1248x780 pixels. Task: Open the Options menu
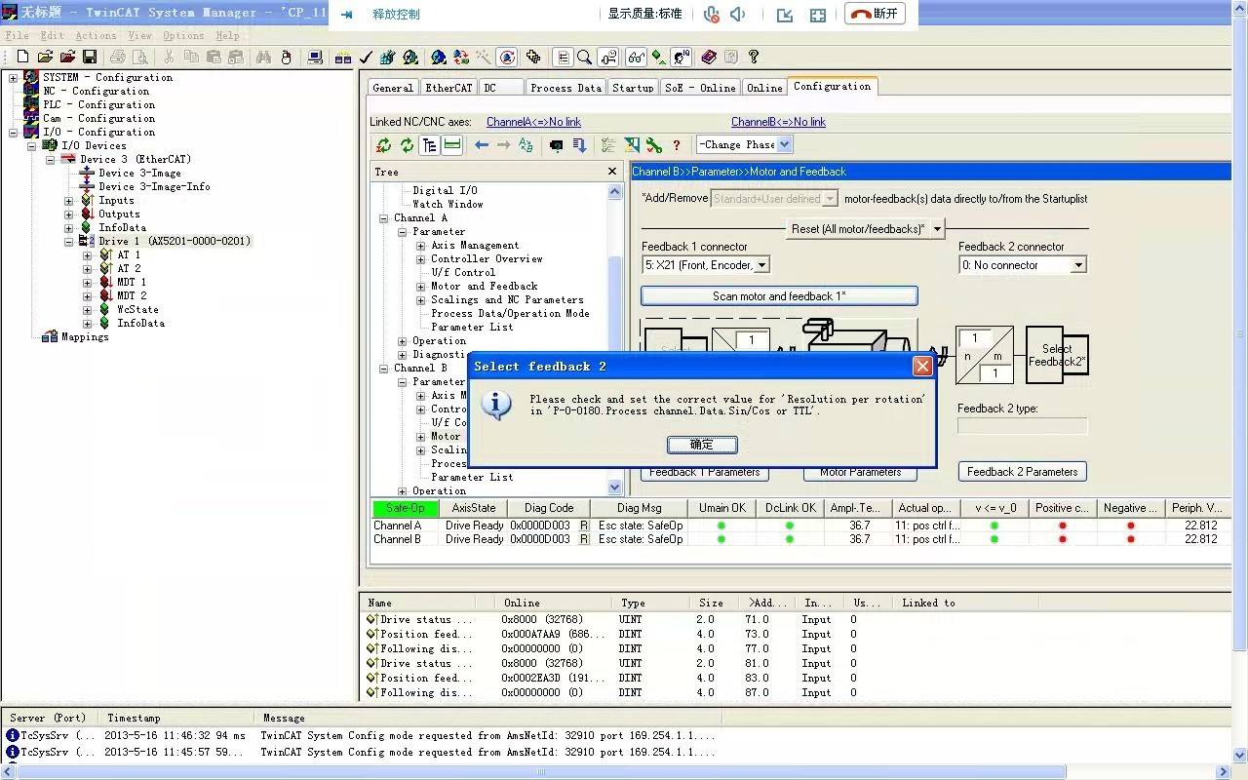pos(183,35)
